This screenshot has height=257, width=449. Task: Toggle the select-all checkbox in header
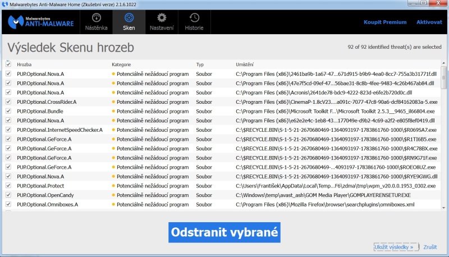(8, 64)
